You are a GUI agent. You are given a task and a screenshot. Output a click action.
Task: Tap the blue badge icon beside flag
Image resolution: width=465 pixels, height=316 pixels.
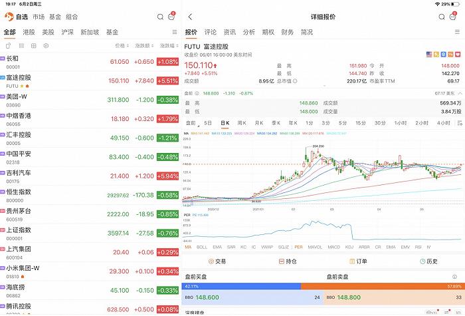coord(443,55)
